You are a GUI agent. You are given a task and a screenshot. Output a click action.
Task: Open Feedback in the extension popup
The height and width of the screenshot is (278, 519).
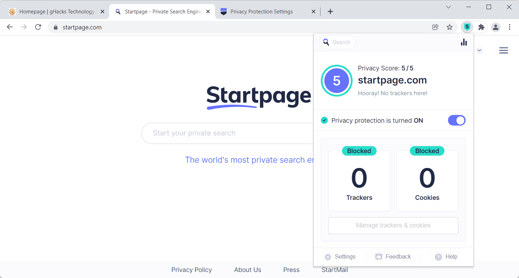393,257
